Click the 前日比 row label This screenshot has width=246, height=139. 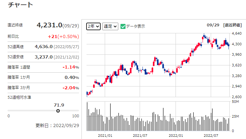[x=13, y=36]
